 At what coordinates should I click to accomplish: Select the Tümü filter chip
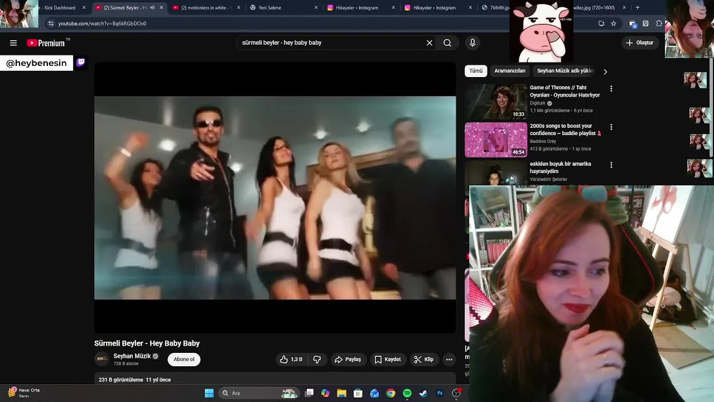pos(476,71)
